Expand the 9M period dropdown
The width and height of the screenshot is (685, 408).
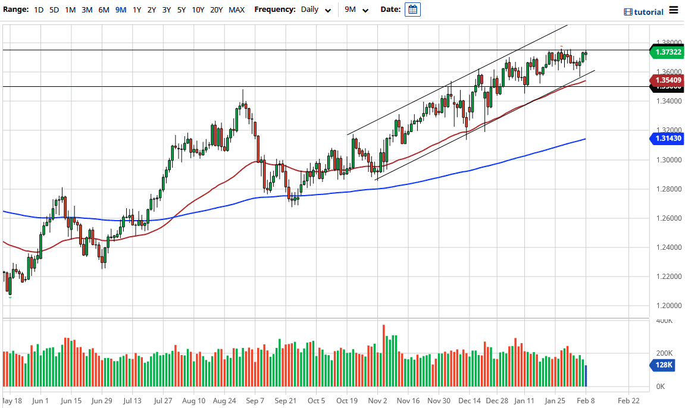(x=356, y=10)
